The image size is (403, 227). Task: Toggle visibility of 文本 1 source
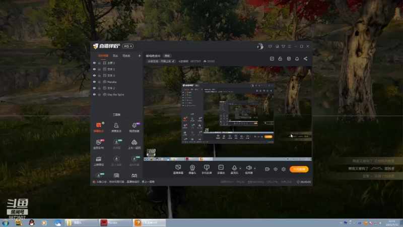94,69
